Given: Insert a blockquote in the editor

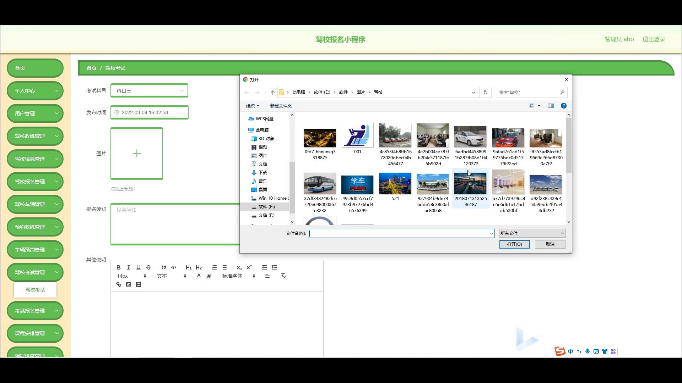Looking at the screenshot, I should [163, 267].
